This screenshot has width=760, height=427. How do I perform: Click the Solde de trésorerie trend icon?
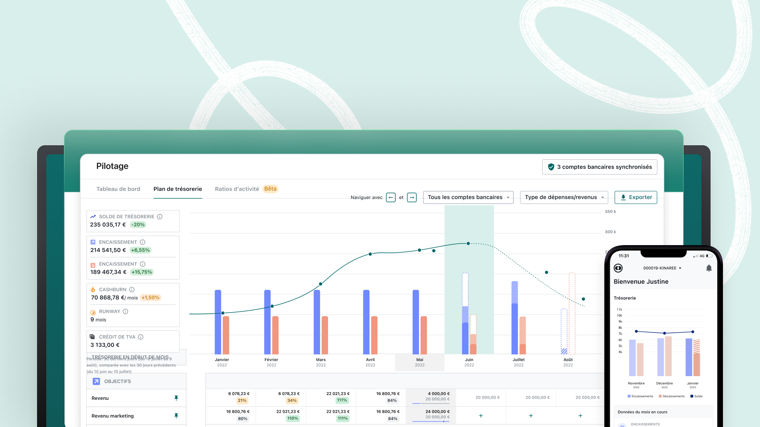93,217
